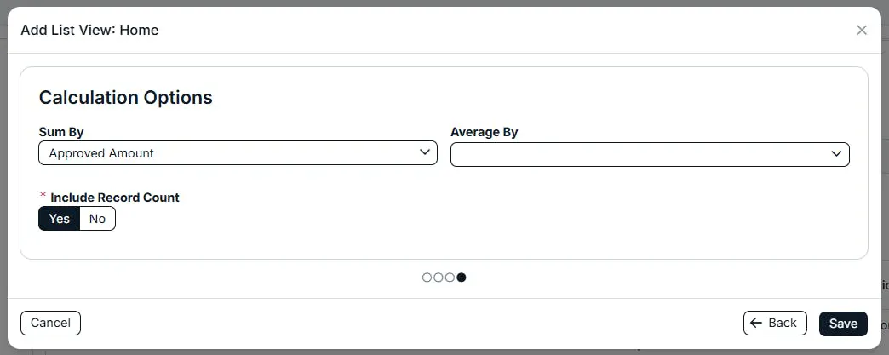Click the Average By field label
The height and width of the screenshot is (355, 889).
[485, 132]
